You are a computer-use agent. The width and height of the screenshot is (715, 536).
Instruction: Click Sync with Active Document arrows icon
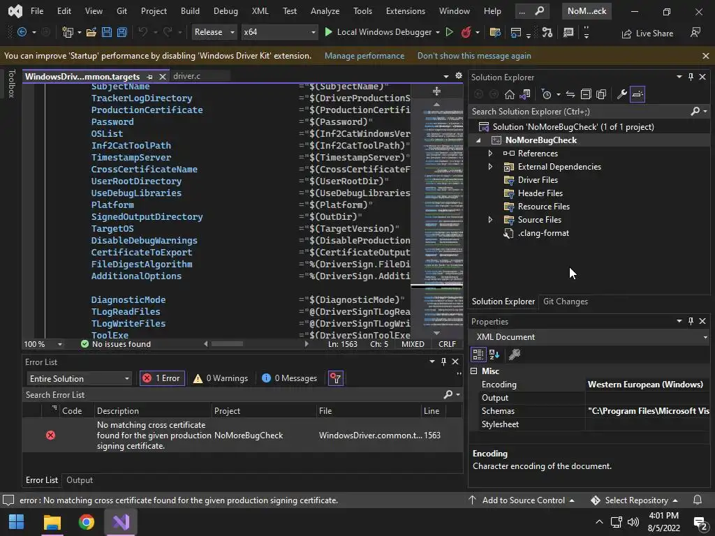[x=570, y=94]
